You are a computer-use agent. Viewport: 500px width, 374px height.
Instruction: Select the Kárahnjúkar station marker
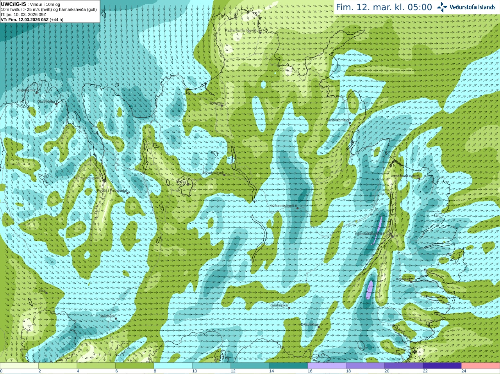coord(289,308)
